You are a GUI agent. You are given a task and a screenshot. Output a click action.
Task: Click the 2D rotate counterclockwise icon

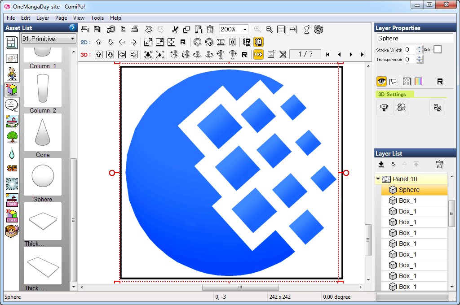click(x=198, y=42)
